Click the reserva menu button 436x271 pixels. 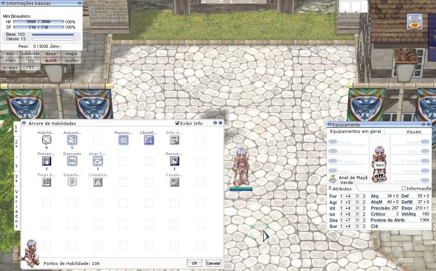pyautogui.click(x=10, y=67)
